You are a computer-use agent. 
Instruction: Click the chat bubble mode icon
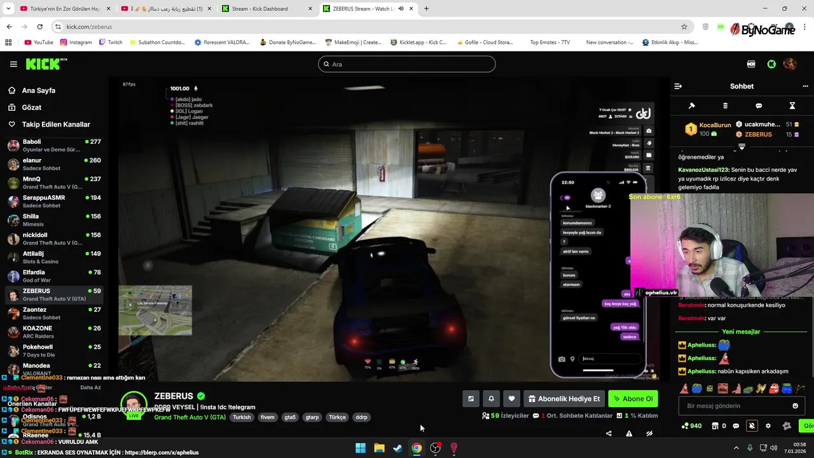tap(759, 106)
